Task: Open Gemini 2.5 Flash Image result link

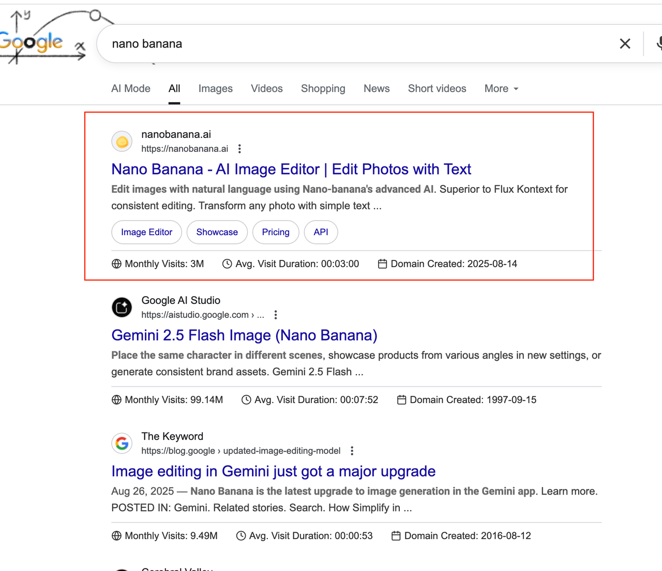Action: [x=244, y=335]
